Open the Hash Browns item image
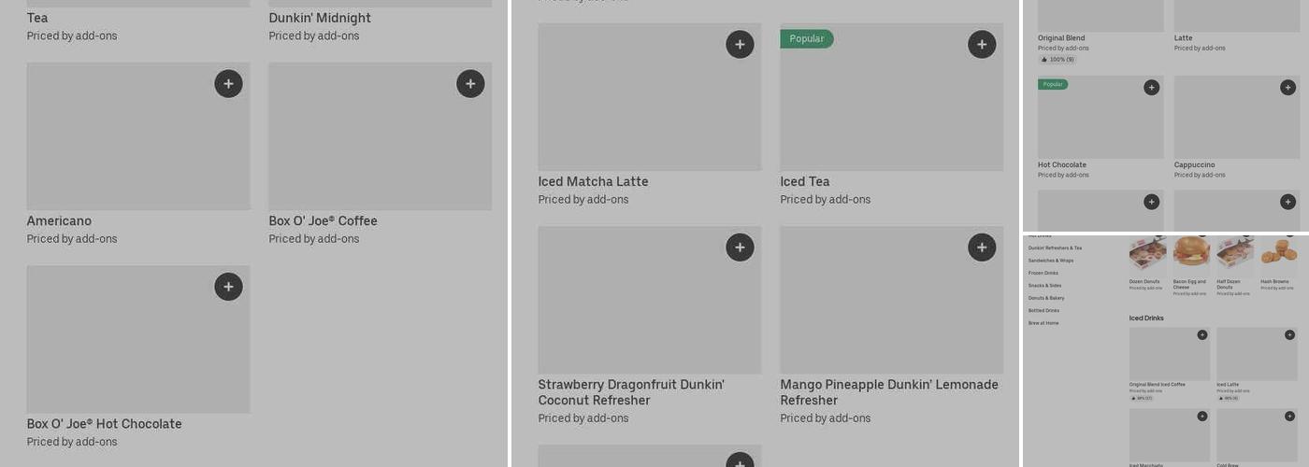Image resolution: width=1309 pixels, height=467 pixels. (1278, 254)
